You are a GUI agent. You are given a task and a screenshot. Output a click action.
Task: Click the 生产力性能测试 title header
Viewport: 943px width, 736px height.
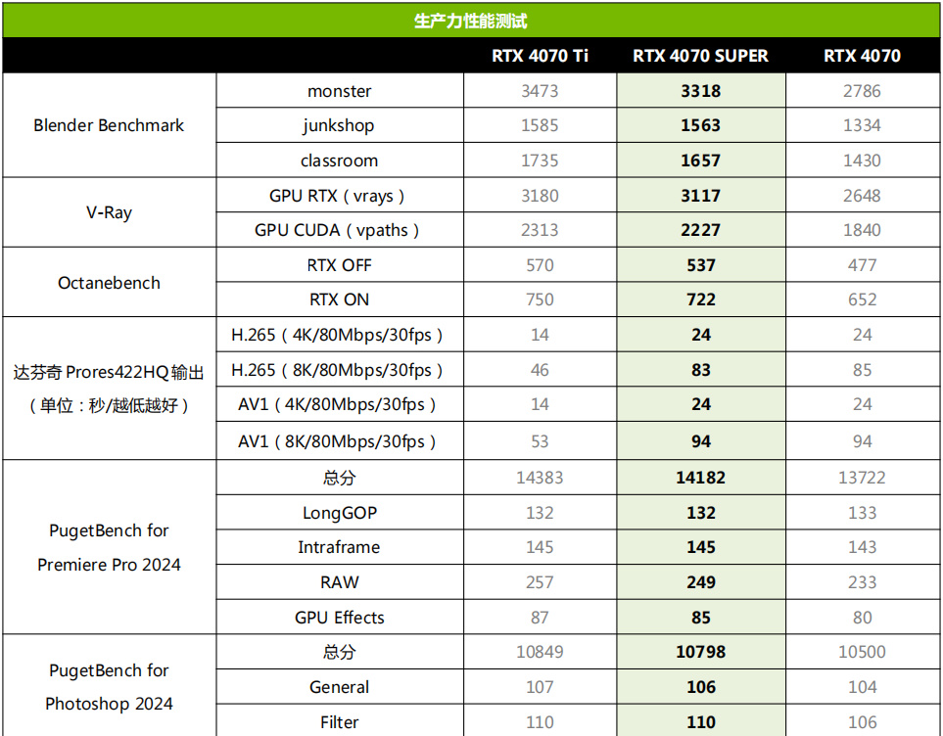(470, 22)
